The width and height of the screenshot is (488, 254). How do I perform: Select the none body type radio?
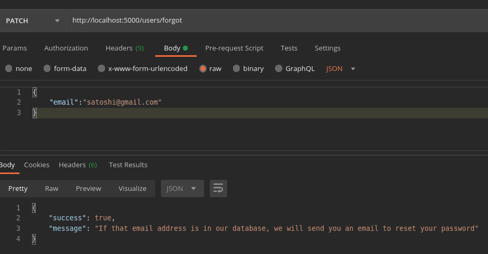tap(8, 68)
